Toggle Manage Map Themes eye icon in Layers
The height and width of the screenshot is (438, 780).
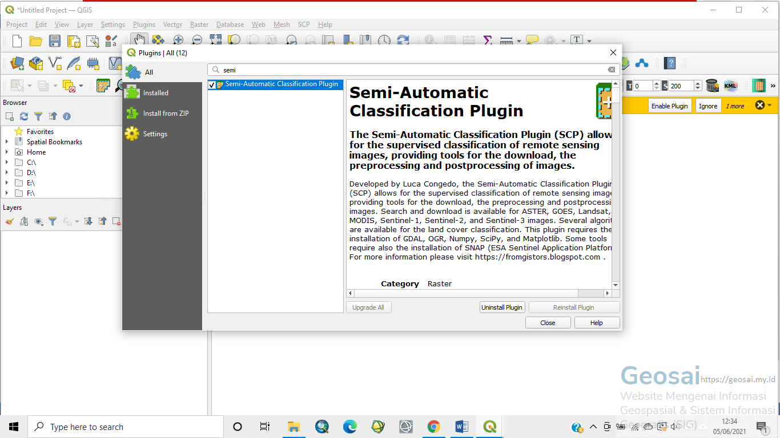pos(38,221)
